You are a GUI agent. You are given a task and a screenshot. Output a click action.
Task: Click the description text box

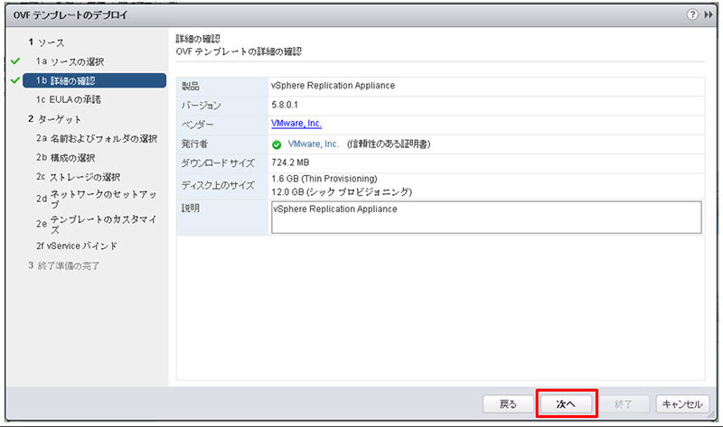[x=486, y=217]
